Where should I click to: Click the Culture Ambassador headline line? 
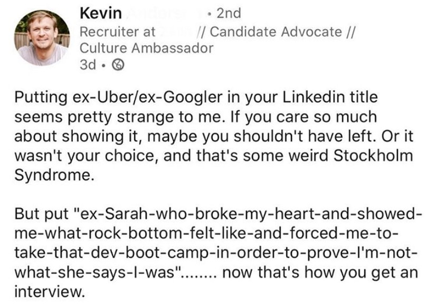(147, 48)
